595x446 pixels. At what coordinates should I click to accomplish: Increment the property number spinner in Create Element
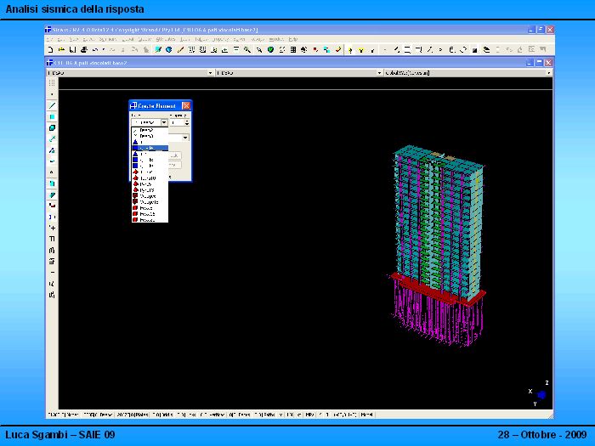click(188, 120)
